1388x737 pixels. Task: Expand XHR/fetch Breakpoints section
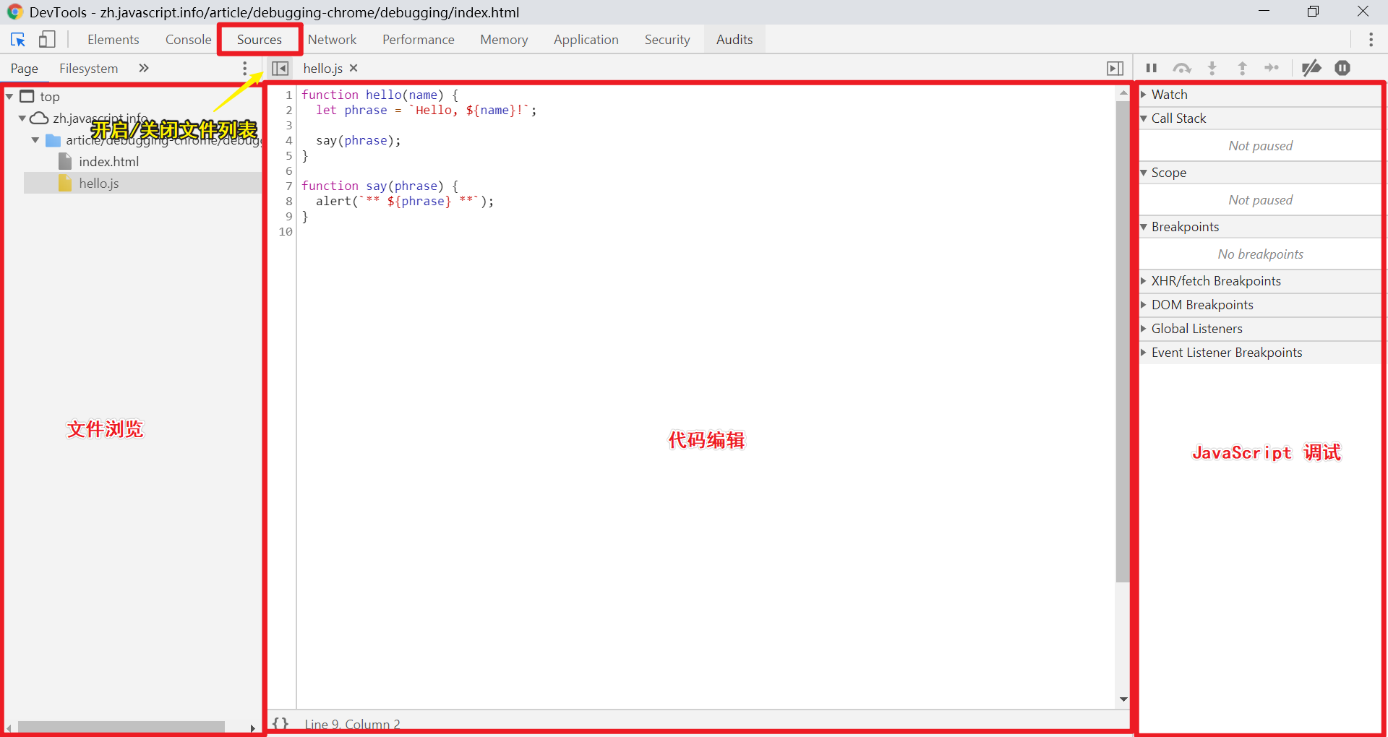point(1260,281)
